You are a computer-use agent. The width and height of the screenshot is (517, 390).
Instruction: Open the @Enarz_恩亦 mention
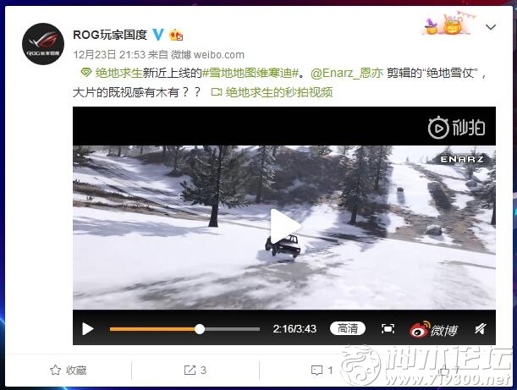click(x=347, y=73)
